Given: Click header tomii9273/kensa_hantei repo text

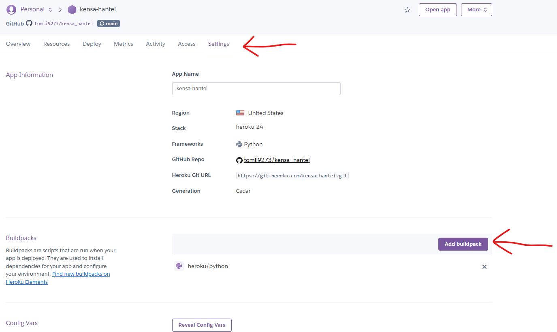Looking at the screenshot, I should point(64,23).
